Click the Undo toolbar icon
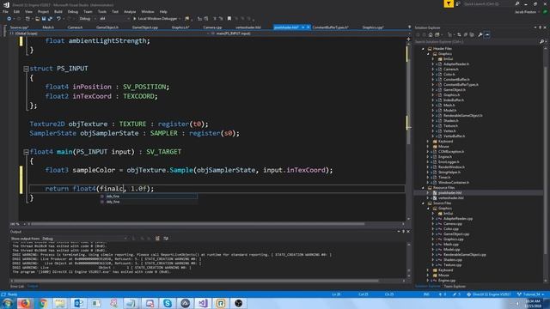Screen dimensions: 550x309 point(58,19)
